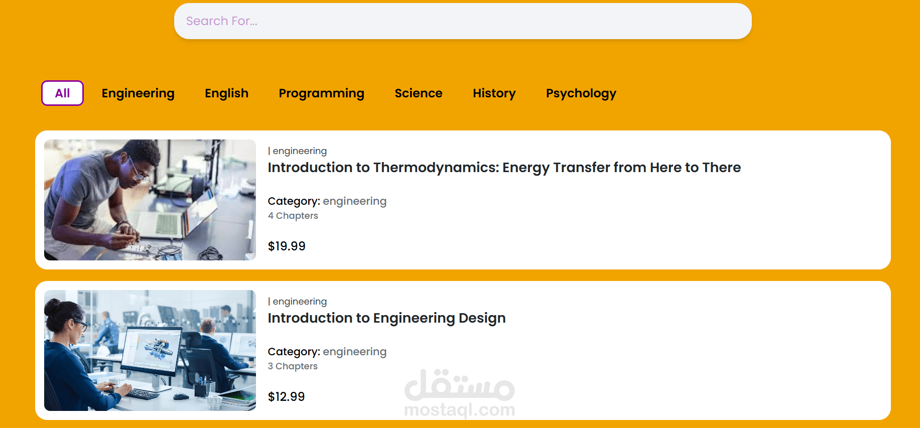This screenshot has height=428, width=920.
Task: Open the Thermodynamics course thumbnail
Action: [150, 200]
